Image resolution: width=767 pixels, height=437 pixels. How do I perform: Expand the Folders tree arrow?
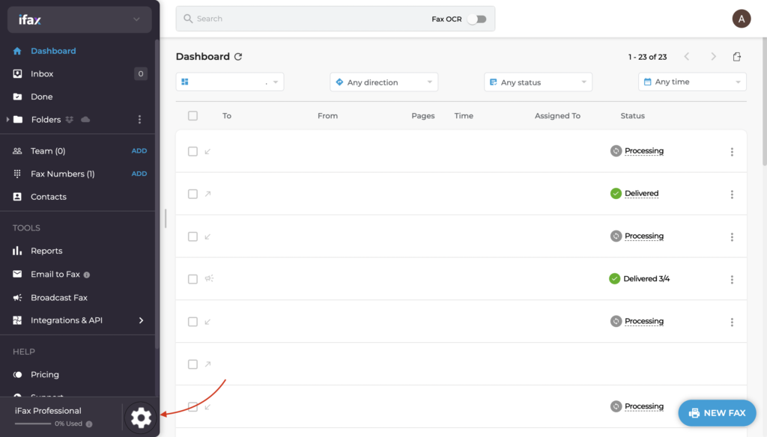7,119
